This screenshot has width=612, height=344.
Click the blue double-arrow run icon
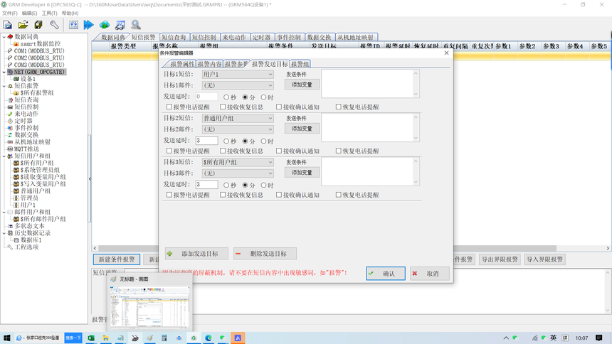pos(89,25)
